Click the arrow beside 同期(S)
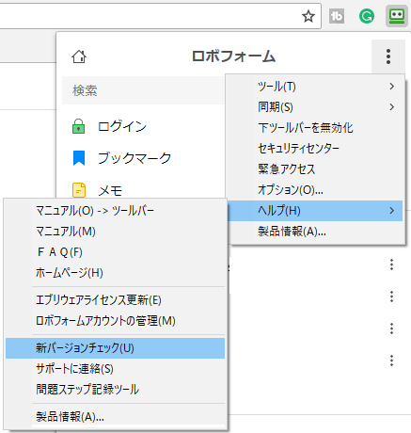Viewport: 411px width, 433px height. 392,107
